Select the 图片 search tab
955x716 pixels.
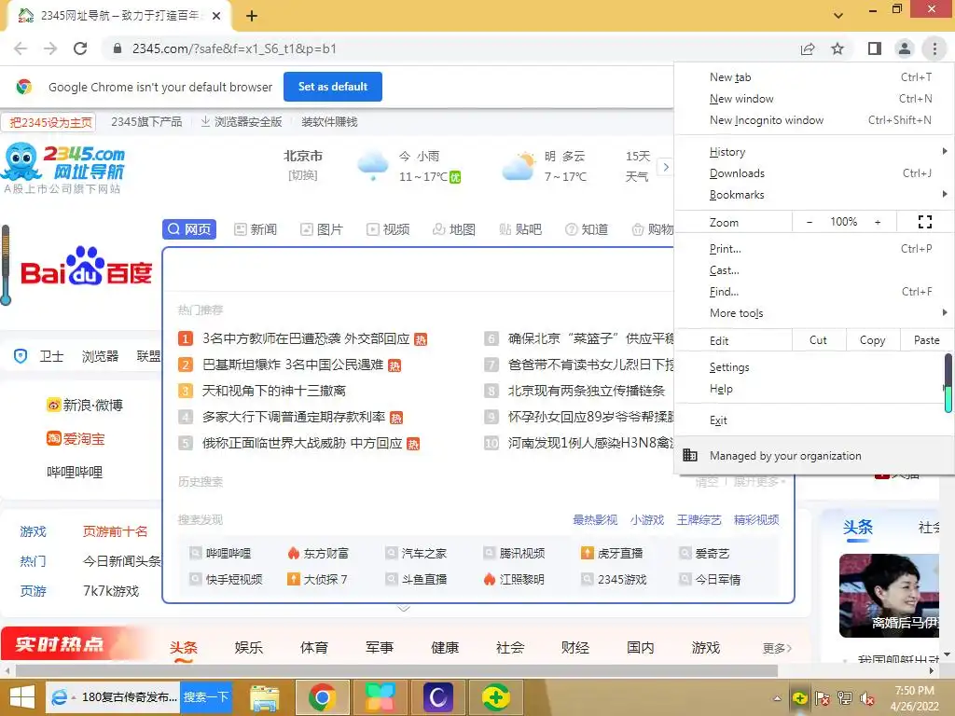point(322,229)
